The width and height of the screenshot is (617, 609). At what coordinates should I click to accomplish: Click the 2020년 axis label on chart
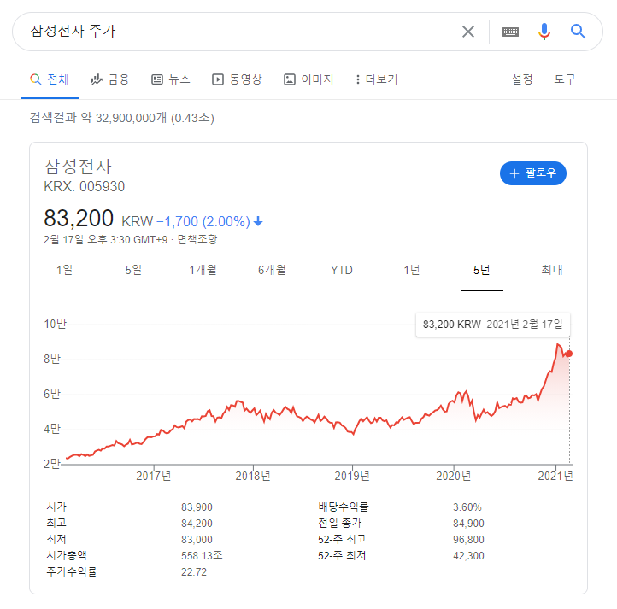[x=454, y=476]
